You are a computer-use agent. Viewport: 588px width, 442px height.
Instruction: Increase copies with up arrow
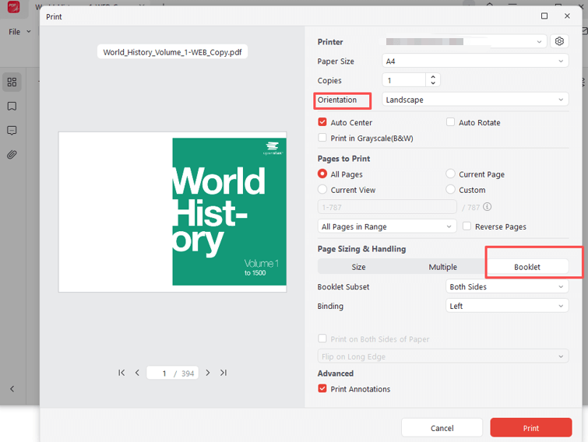tap(433, 76)
